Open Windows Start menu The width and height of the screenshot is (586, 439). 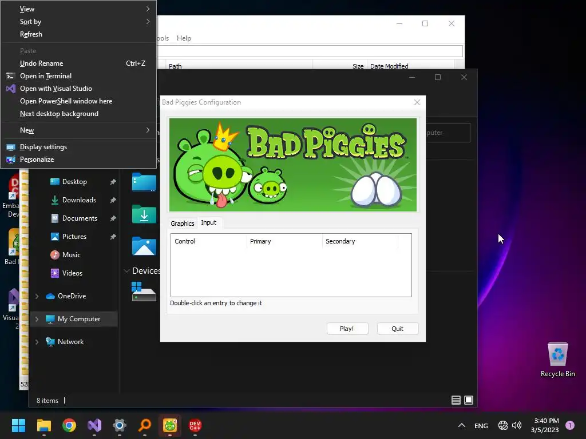pos(18,425)
